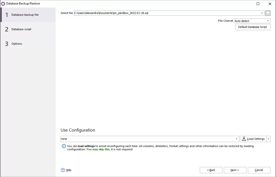Open the file browse ellipsis button
The width and height of the screenshot is (276, 177).
(x=268, y=13)
